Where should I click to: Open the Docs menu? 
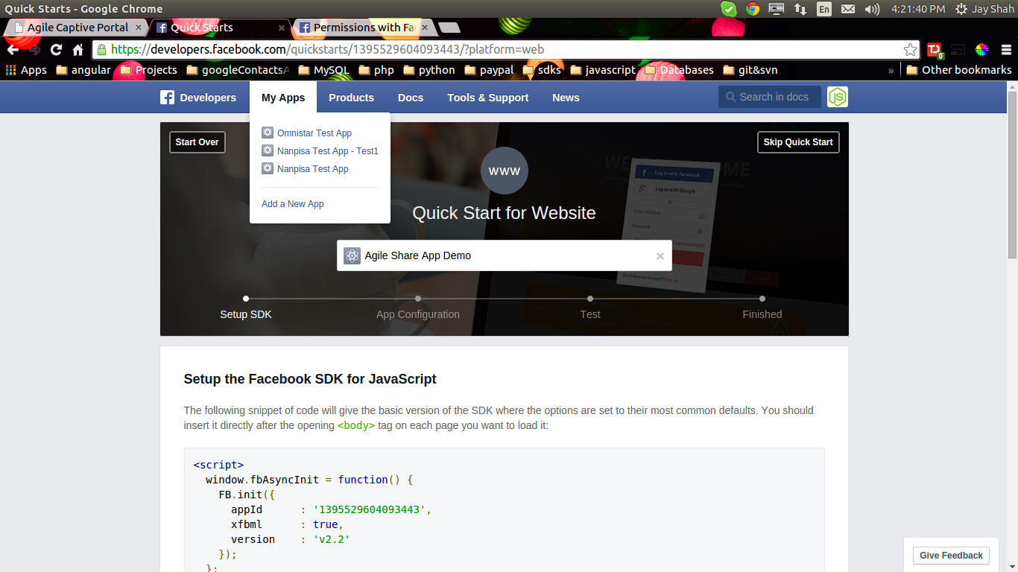pos(411,98)
